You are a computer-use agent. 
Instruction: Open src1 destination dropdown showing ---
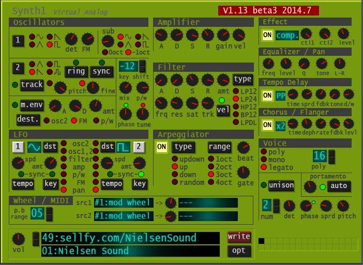[x=208, y=202]
